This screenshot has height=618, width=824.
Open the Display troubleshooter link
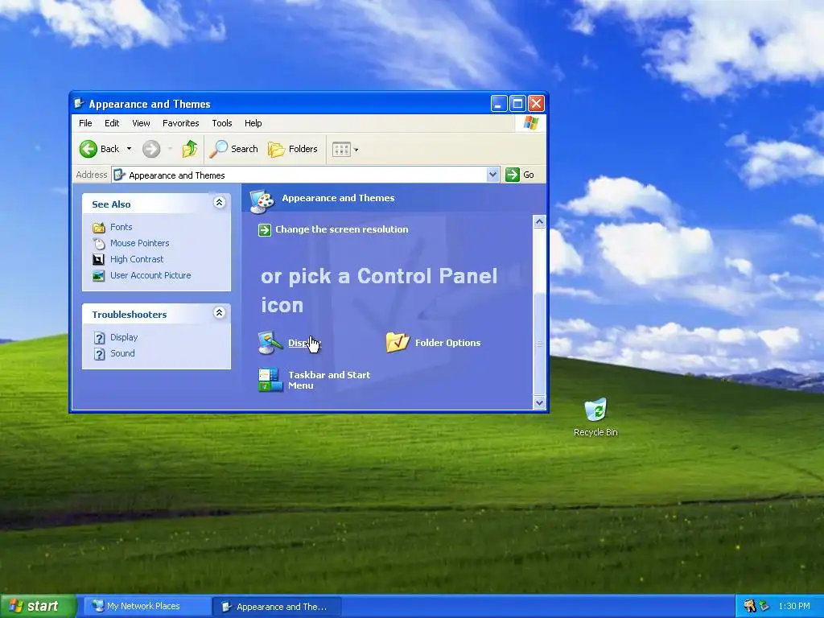pyautogui.click(x=124, y=337)
